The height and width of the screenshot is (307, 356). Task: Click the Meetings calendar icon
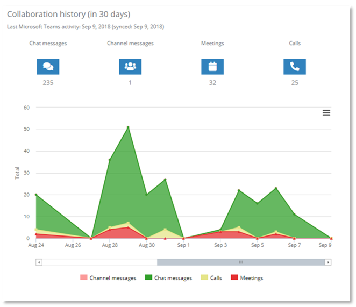point(212,67)
